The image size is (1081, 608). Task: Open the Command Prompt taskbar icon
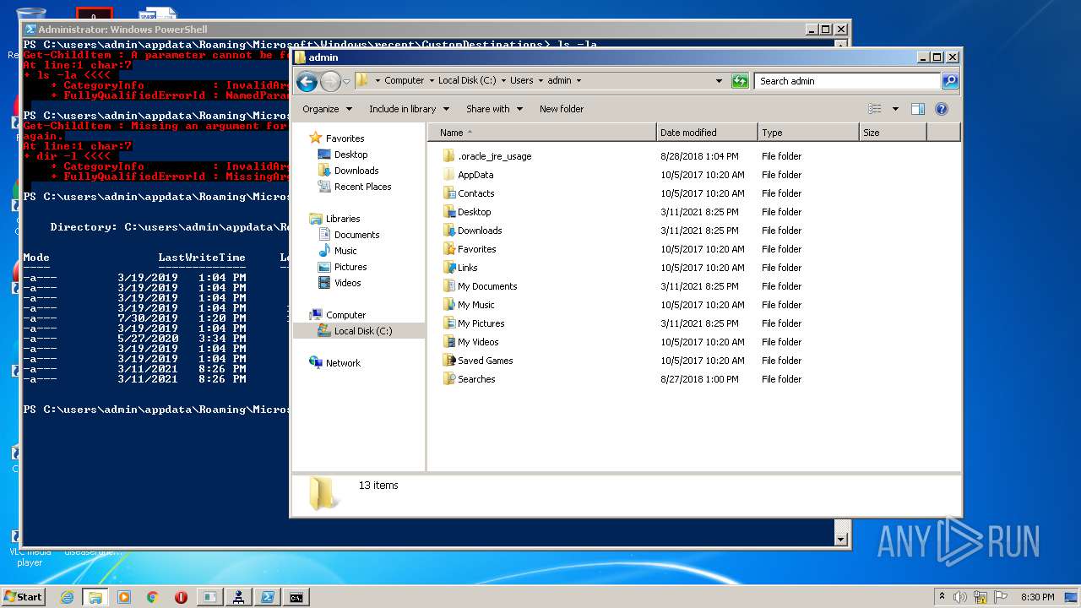coord(296,597)
